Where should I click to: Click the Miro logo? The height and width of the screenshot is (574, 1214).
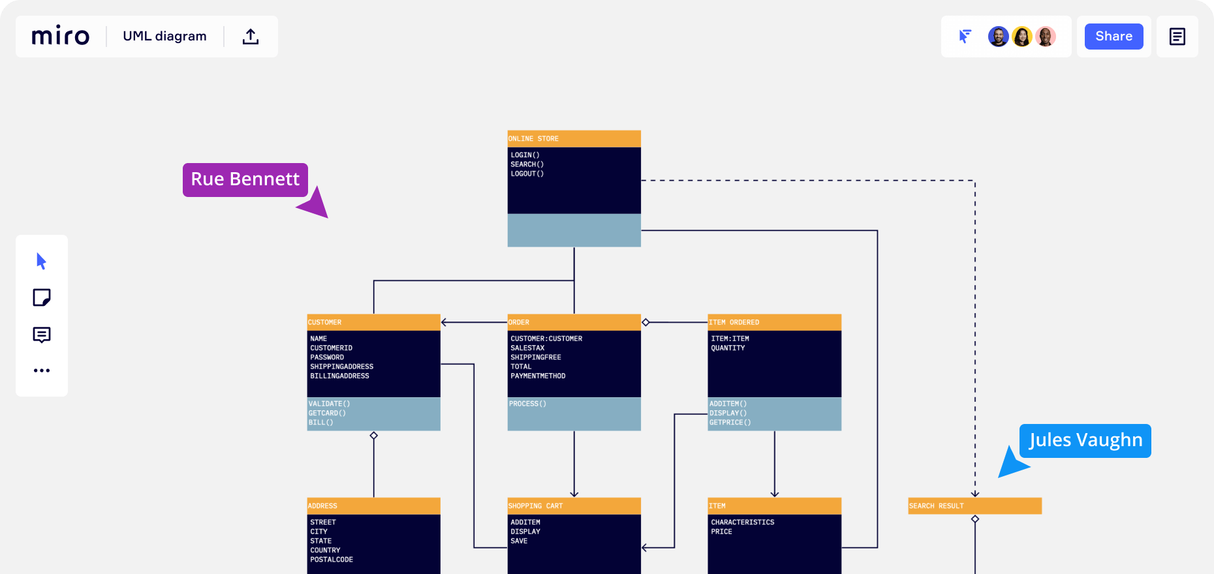pos(61,36)
